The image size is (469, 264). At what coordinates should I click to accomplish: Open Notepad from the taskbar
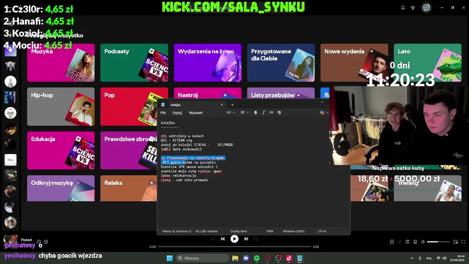click(299, 258)
